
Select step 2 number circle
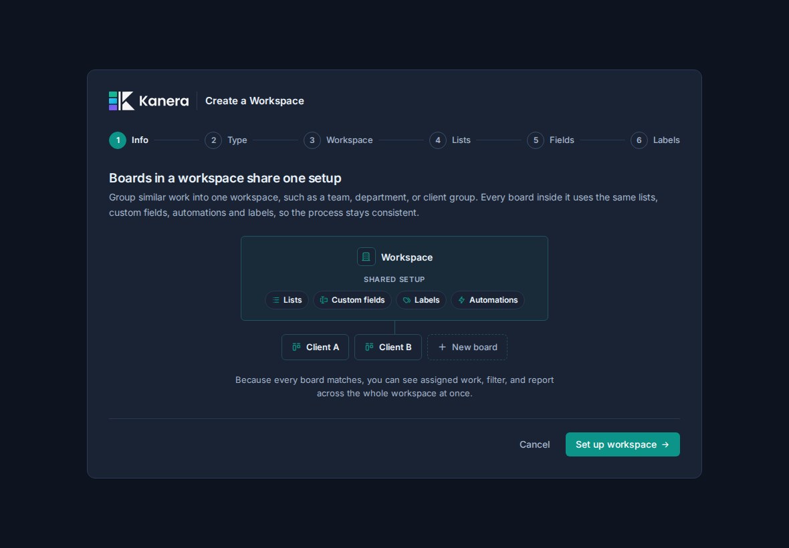pyautogui.click(x=213, y=140)
